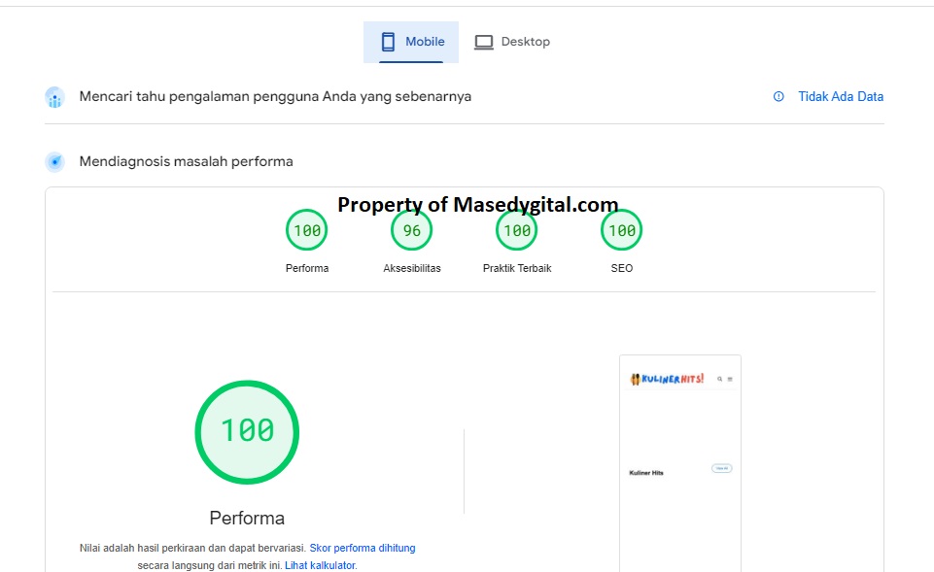Click the real user experience chart icon
The image size is (934, 572).
click(54, 97)
